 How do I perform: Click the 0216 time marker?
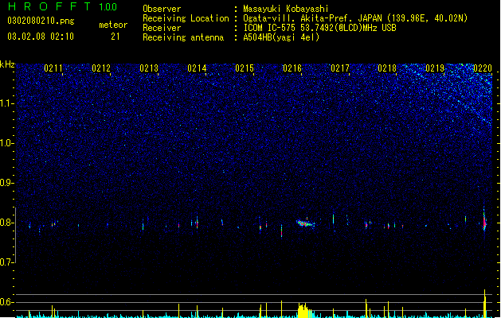tap(292, 68)
